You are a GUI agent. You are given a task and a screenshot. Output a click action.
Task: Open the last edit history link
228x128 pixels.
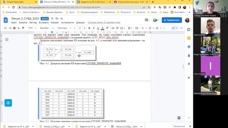[x=104, y=22]
